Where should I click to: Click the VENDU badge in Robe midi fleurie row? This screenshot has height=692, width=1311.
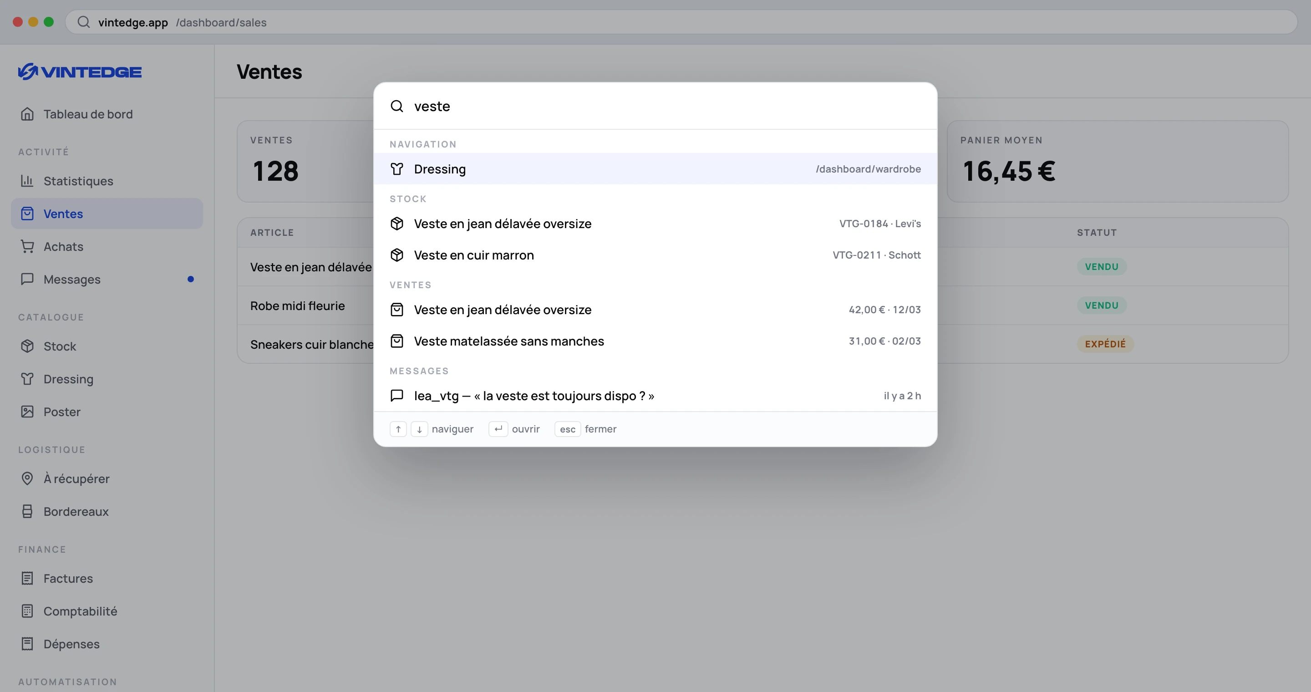click(1101, 305)
